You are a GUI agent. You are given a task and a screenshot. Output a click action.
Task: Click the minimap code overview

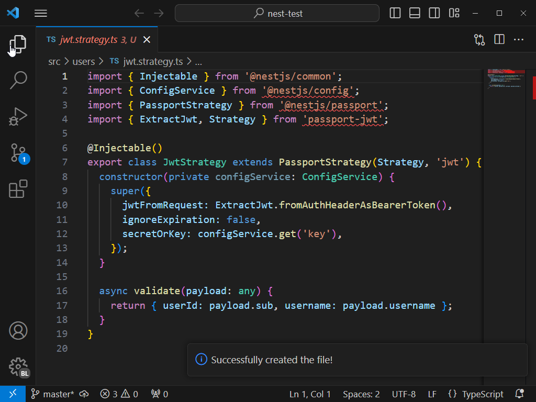[505, 80]
